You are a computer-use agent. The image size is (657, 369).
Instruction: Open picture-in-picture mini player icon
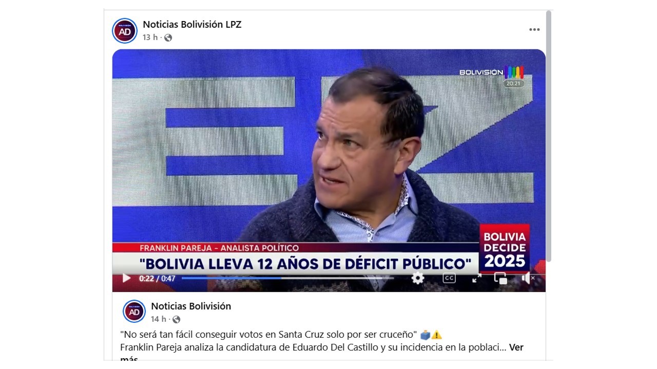tap(500, 278)
